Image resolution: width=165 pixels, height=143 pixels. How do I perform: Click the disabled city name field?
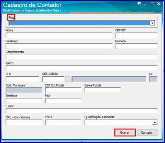(109, 79)
